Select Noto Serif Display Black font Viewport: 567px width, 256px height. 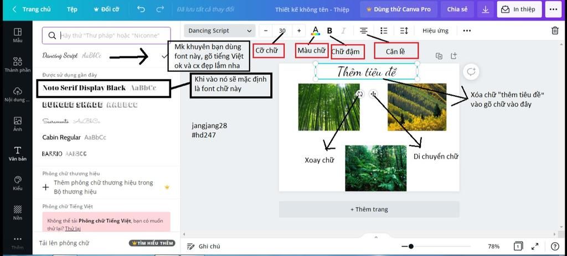104,88
